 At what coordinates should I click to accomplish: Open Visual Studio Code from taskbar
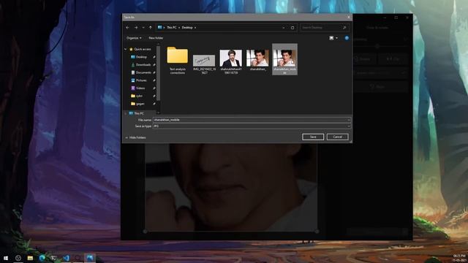(x=67, y=258)
